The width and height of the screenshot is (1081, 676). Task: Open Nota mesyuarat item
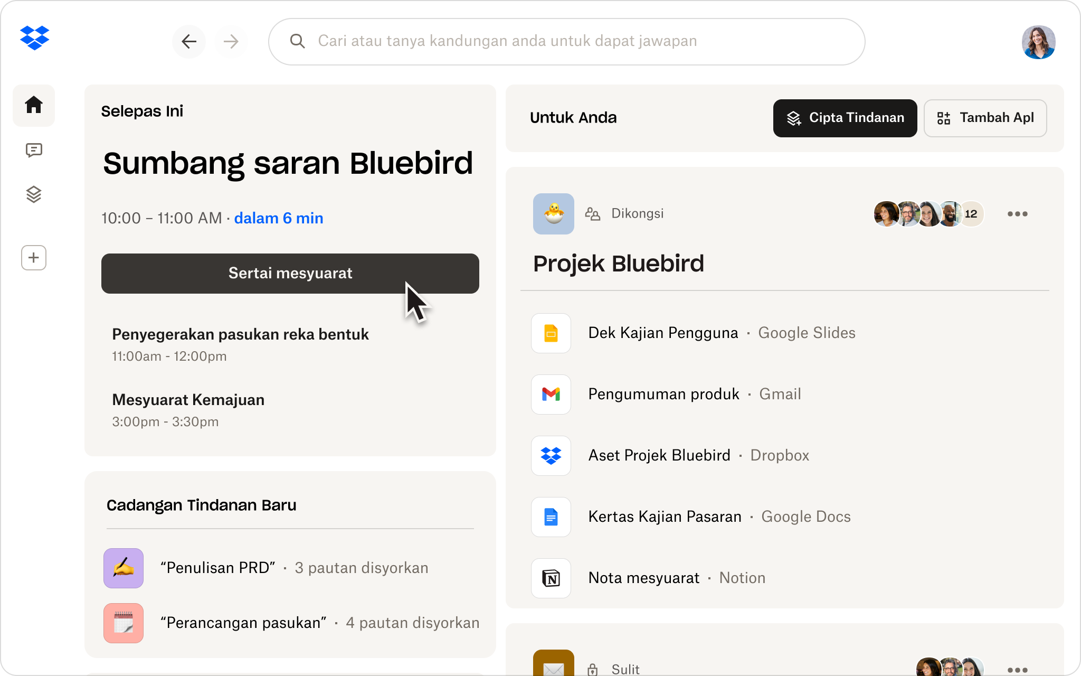click(x=643, y=578)
